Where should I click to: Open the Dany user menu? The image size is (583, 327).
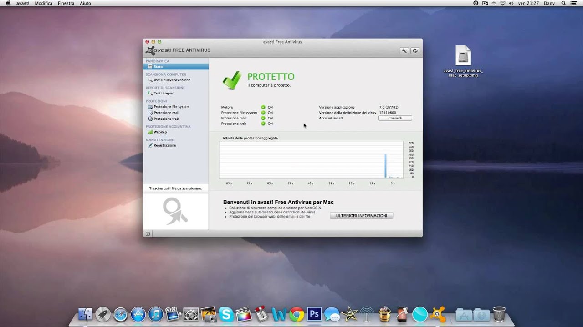[549, 3]
